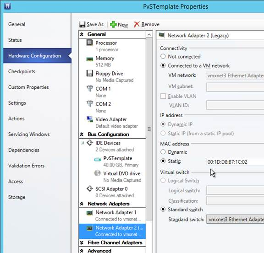The height and width of the screenshot is (253, 264).
Task: Select the SCSI Adapter 0 item
Action: 112,192
